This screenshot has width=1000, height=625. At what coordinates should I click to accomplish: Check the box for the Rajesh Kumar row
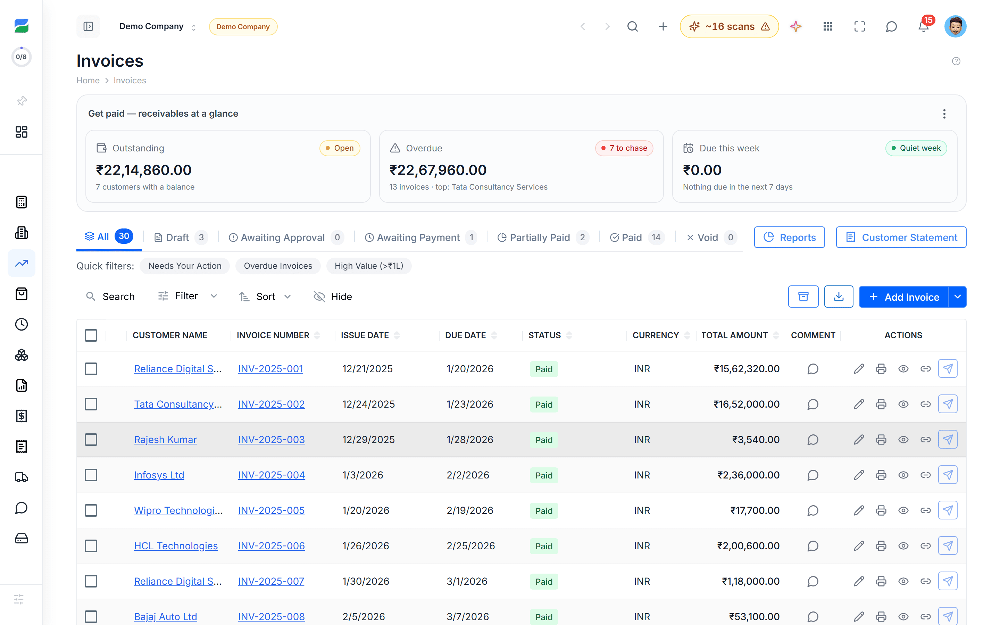tap(91, 439)
